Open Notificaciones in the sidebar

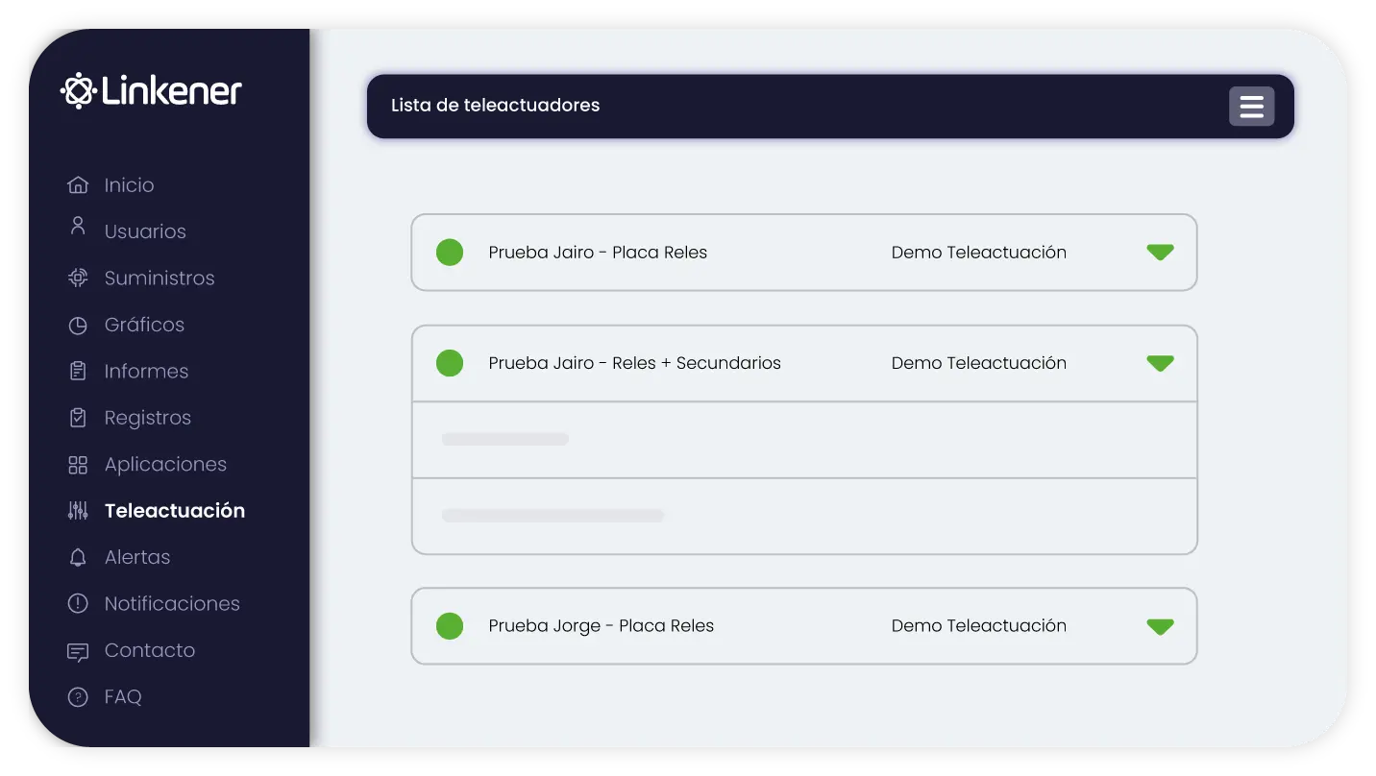point(172,604)
